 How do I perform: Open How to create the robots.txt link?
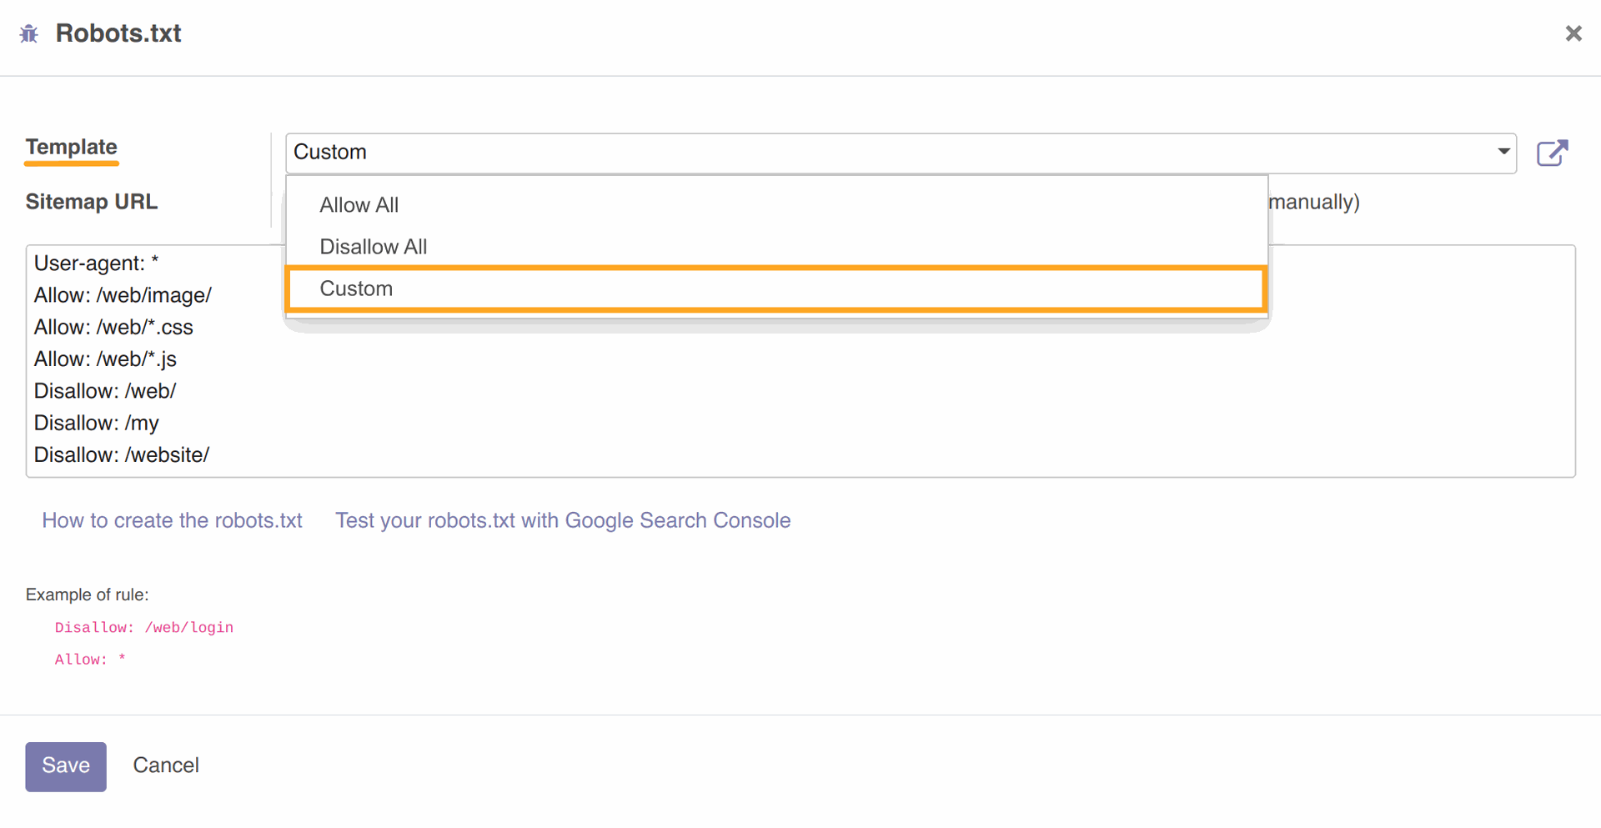tap(172, 520)
